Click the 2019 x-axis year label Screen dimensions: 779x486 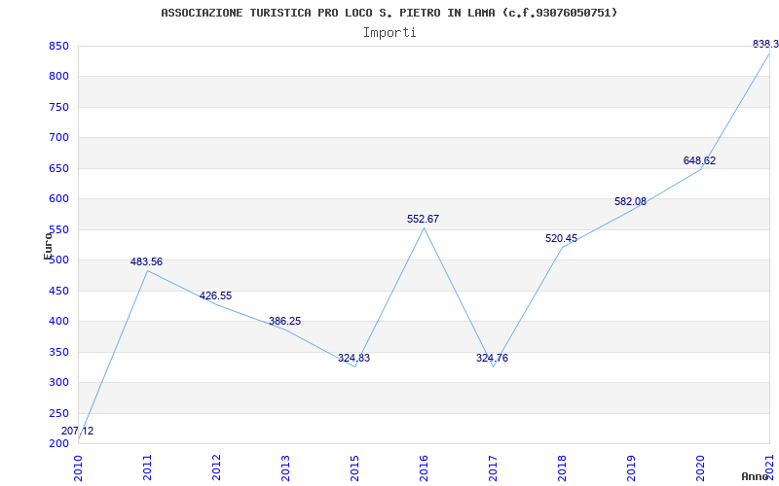coord(631,468)
